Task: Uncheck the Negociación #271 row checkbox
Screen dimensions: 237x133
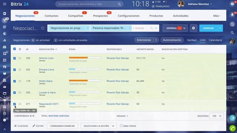Action: [x=14, y=104]
